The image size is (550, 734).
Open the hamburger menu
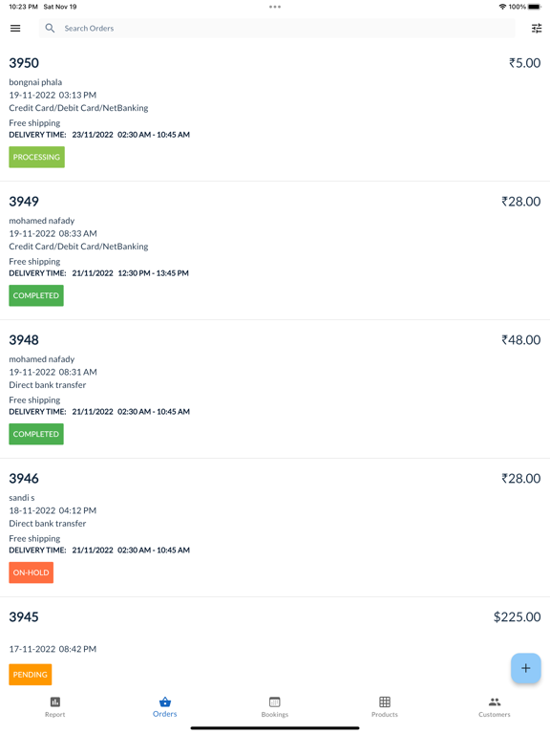[x=15, y=28]
